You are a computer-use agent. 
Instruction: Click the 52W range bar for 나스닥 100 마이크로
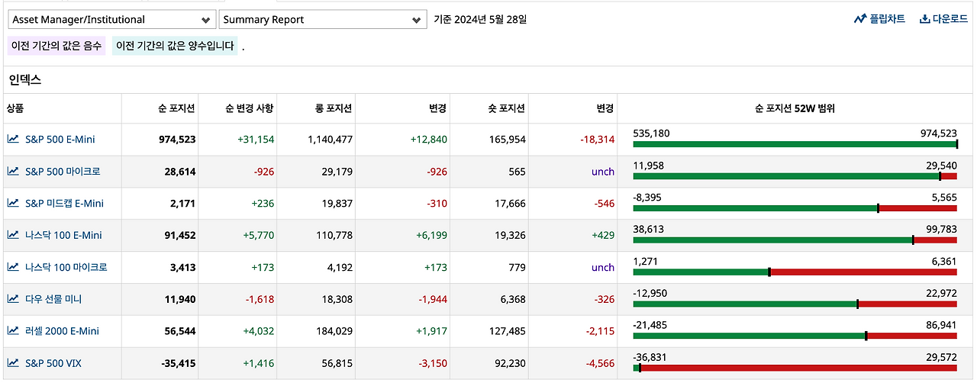795,272
